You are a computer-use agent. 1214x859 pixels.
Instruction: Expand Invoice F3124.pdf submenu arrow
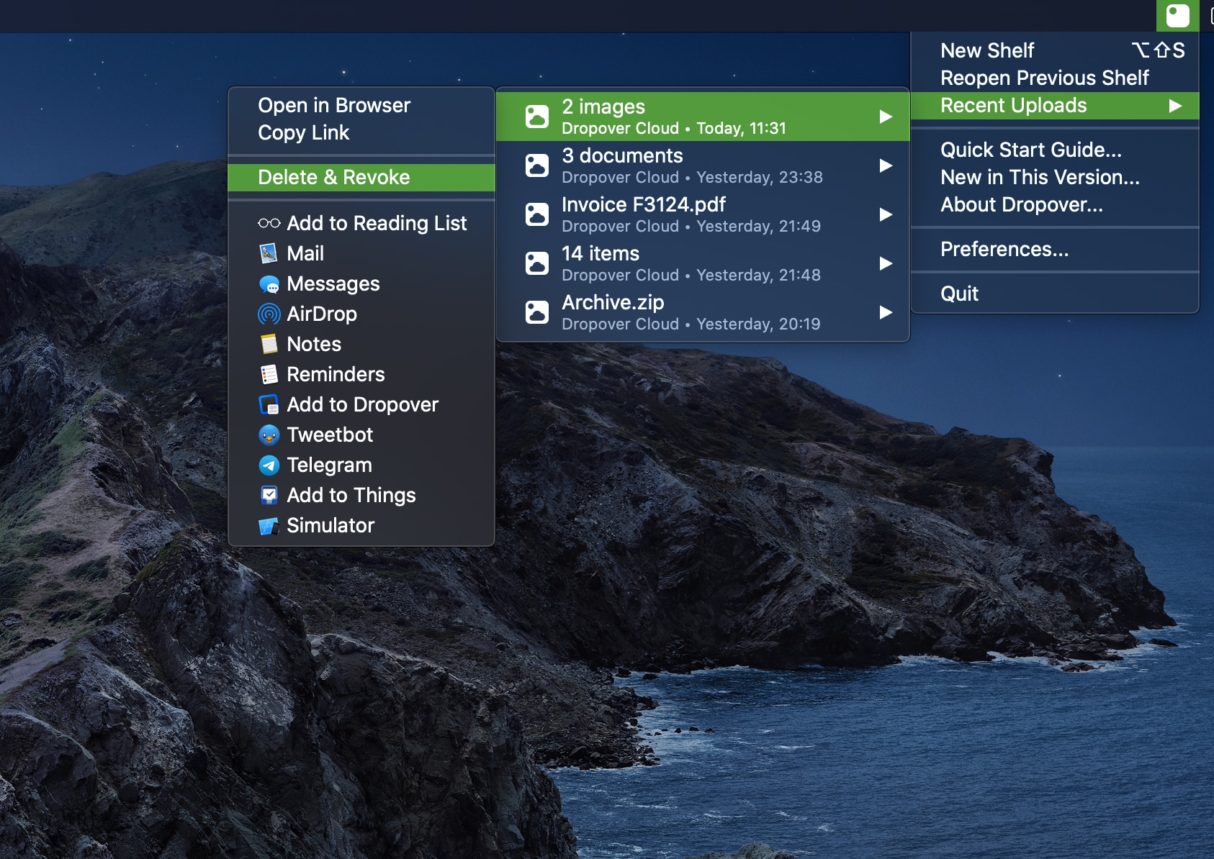[886, 214]
